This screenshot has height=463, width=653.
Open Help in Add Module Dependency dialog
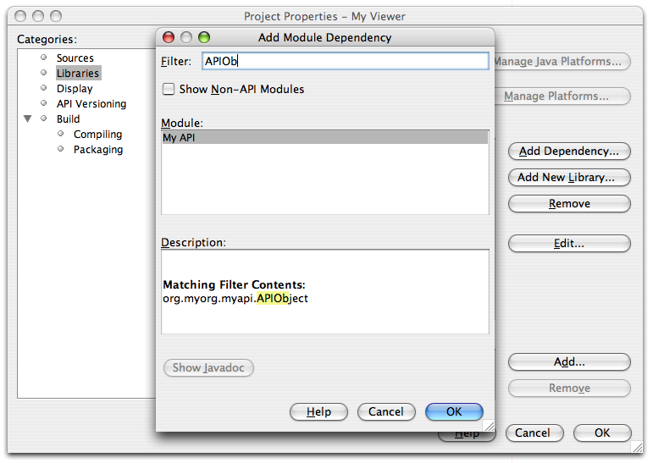point(318,411)
